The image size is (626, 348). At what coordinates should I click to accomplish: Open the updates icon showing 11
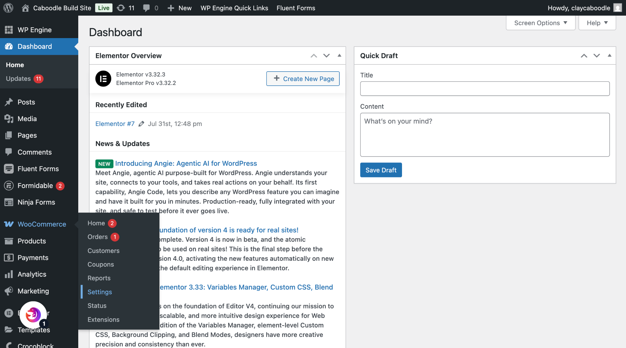click(x=121, y=8)
